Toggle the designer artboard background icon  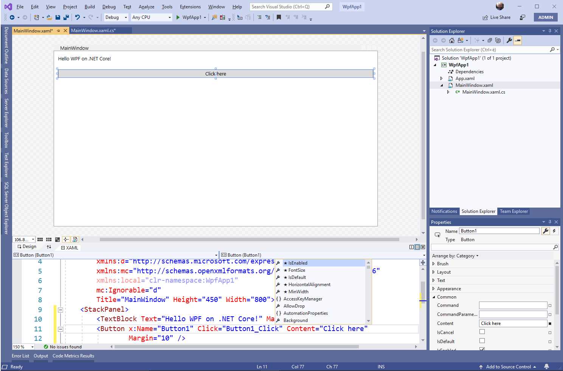57,239
